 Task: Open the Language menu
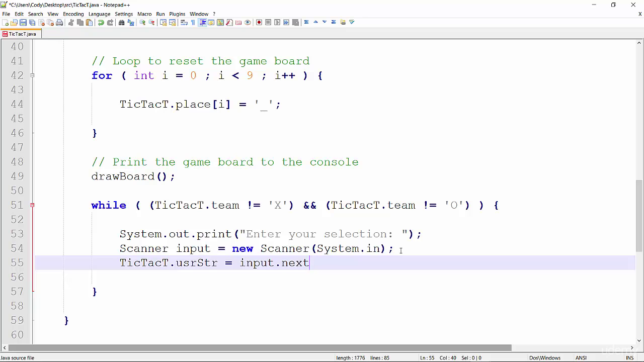(x=99, y=14)
